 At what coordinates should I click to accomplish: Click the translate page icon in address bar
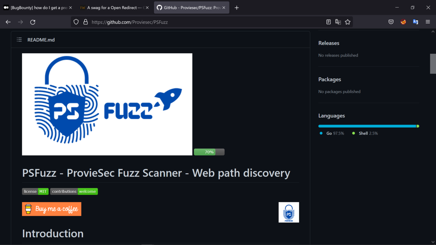point(338,22)
